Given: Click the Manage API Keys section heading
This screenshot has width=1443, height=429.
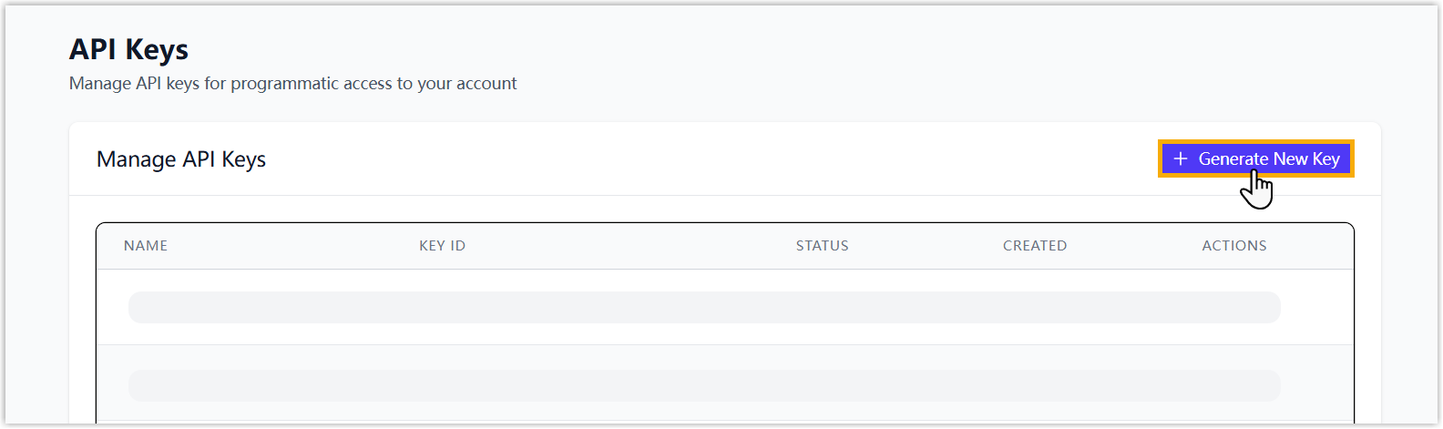Looking at the screenshot, I should tap(181, 159).
